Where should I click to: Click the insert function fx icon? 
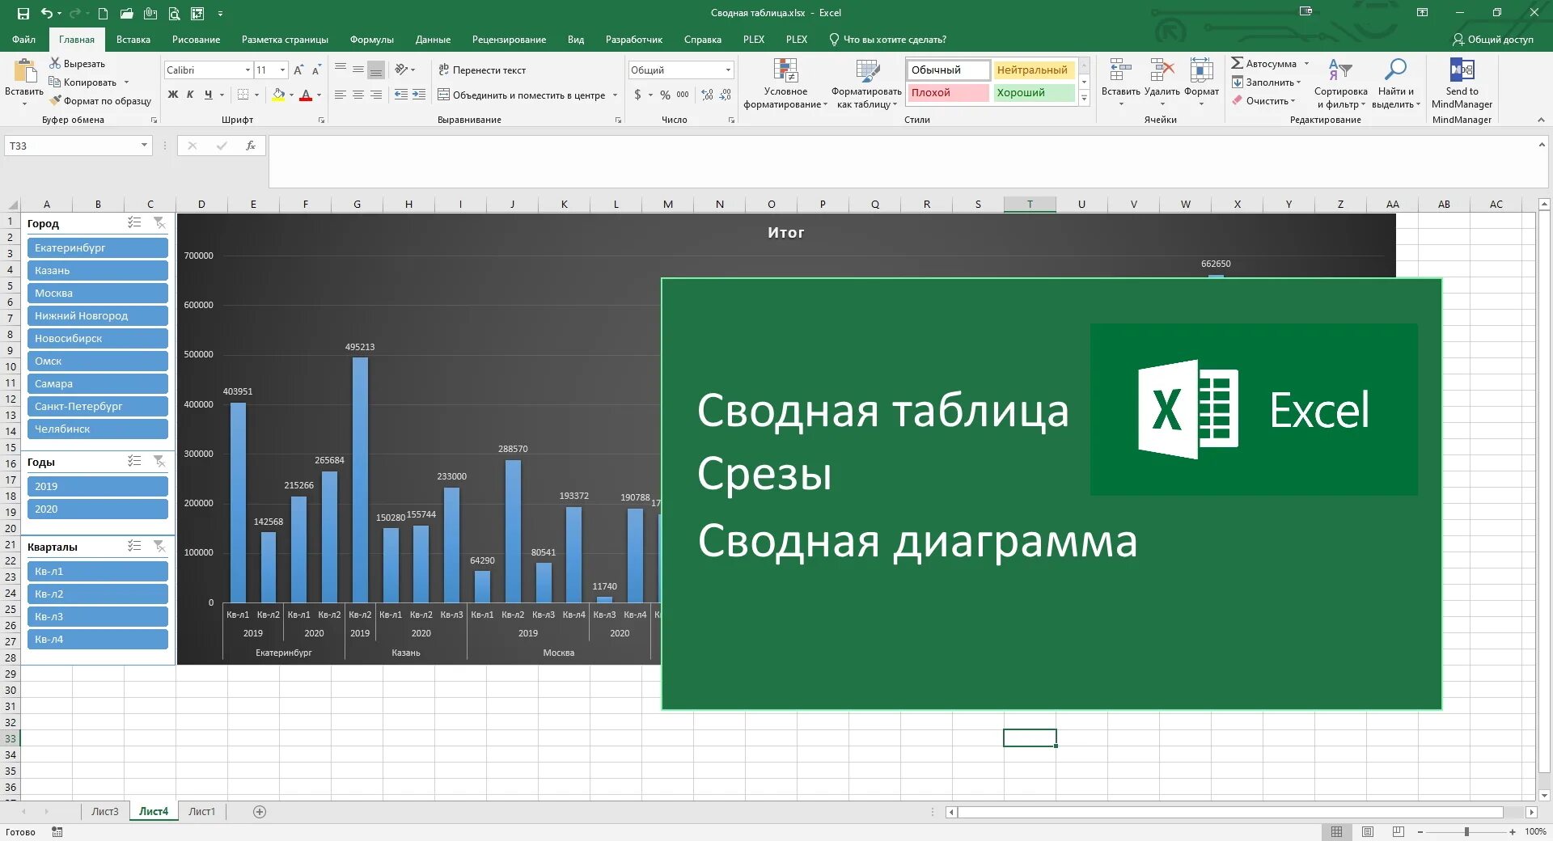point(251,146)
